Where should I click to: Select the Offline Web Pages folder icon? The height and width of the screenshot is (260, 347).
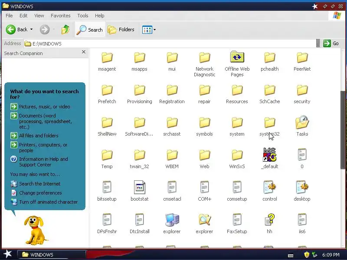237,57
